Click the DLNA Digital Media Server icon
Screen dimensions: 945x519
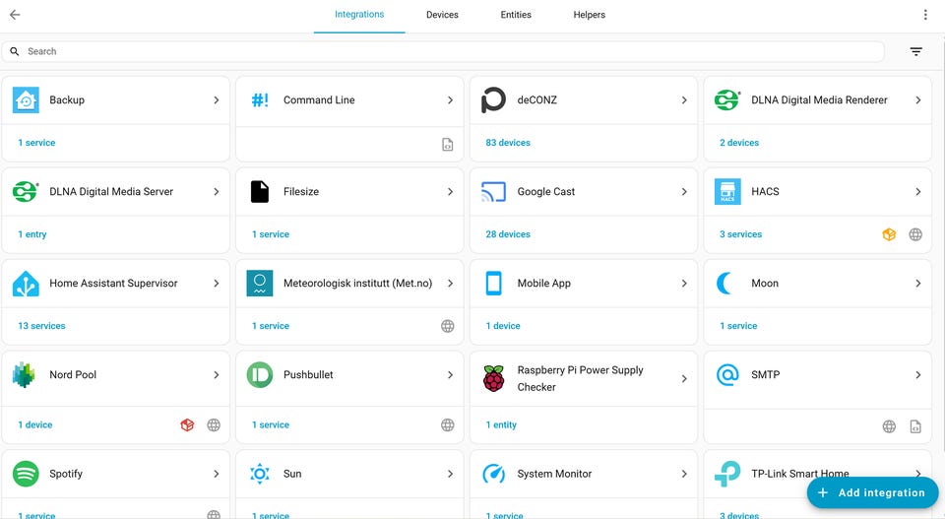tap(26, 192)
